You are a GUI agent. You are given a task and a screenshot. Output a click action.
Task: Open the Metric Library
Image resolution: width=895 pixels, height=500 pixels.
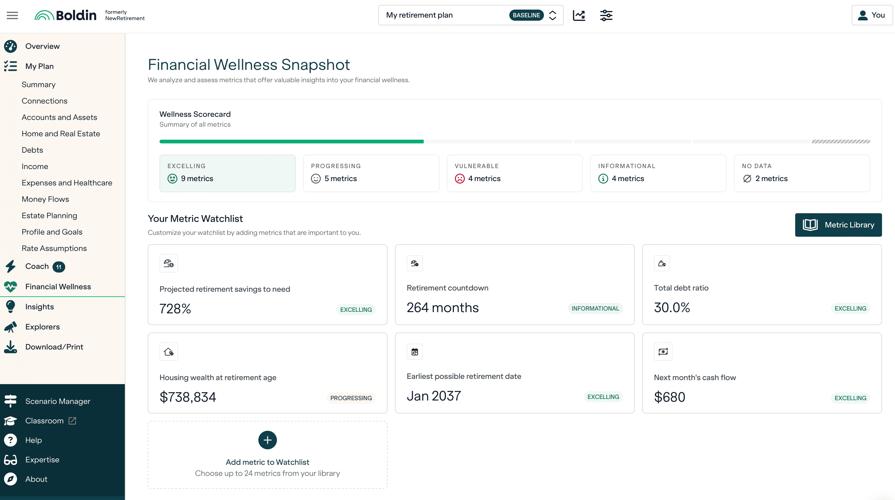[x=838, y=225]
